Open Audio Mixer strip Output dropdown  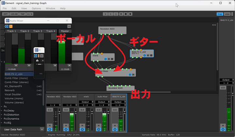[x=102, y=102]
